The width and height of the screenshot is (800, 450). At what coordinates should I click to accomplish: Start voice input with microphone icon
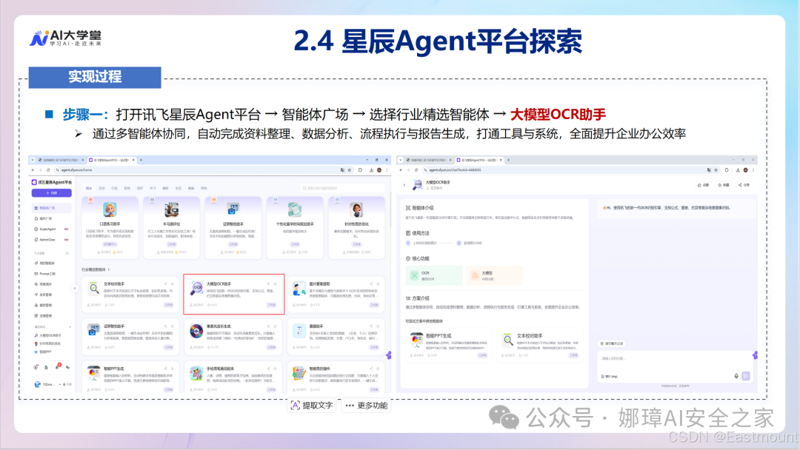736,376
